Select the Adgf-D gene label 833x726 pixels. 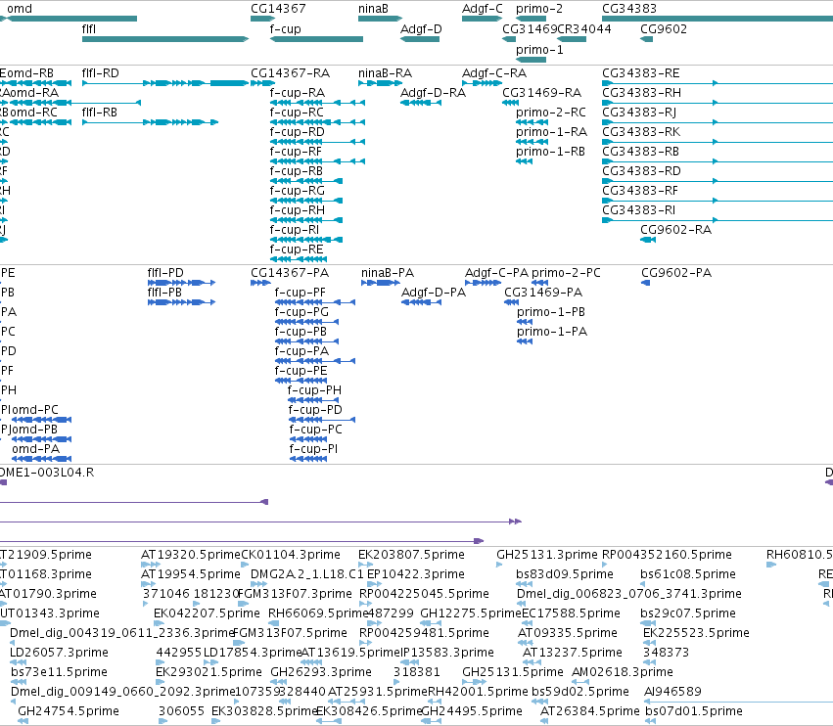421,28
